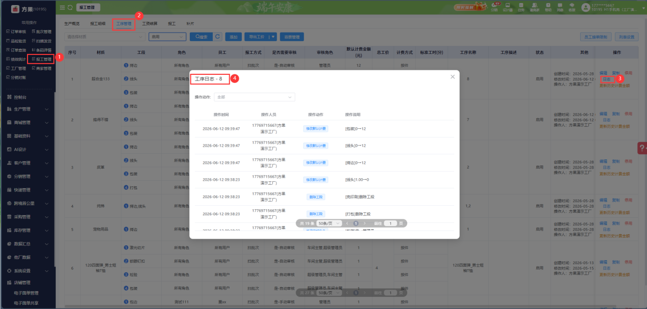647x309 pixels.
Task: Open the 请选择材质 material dropdown
Action: [x=105, y=37]
